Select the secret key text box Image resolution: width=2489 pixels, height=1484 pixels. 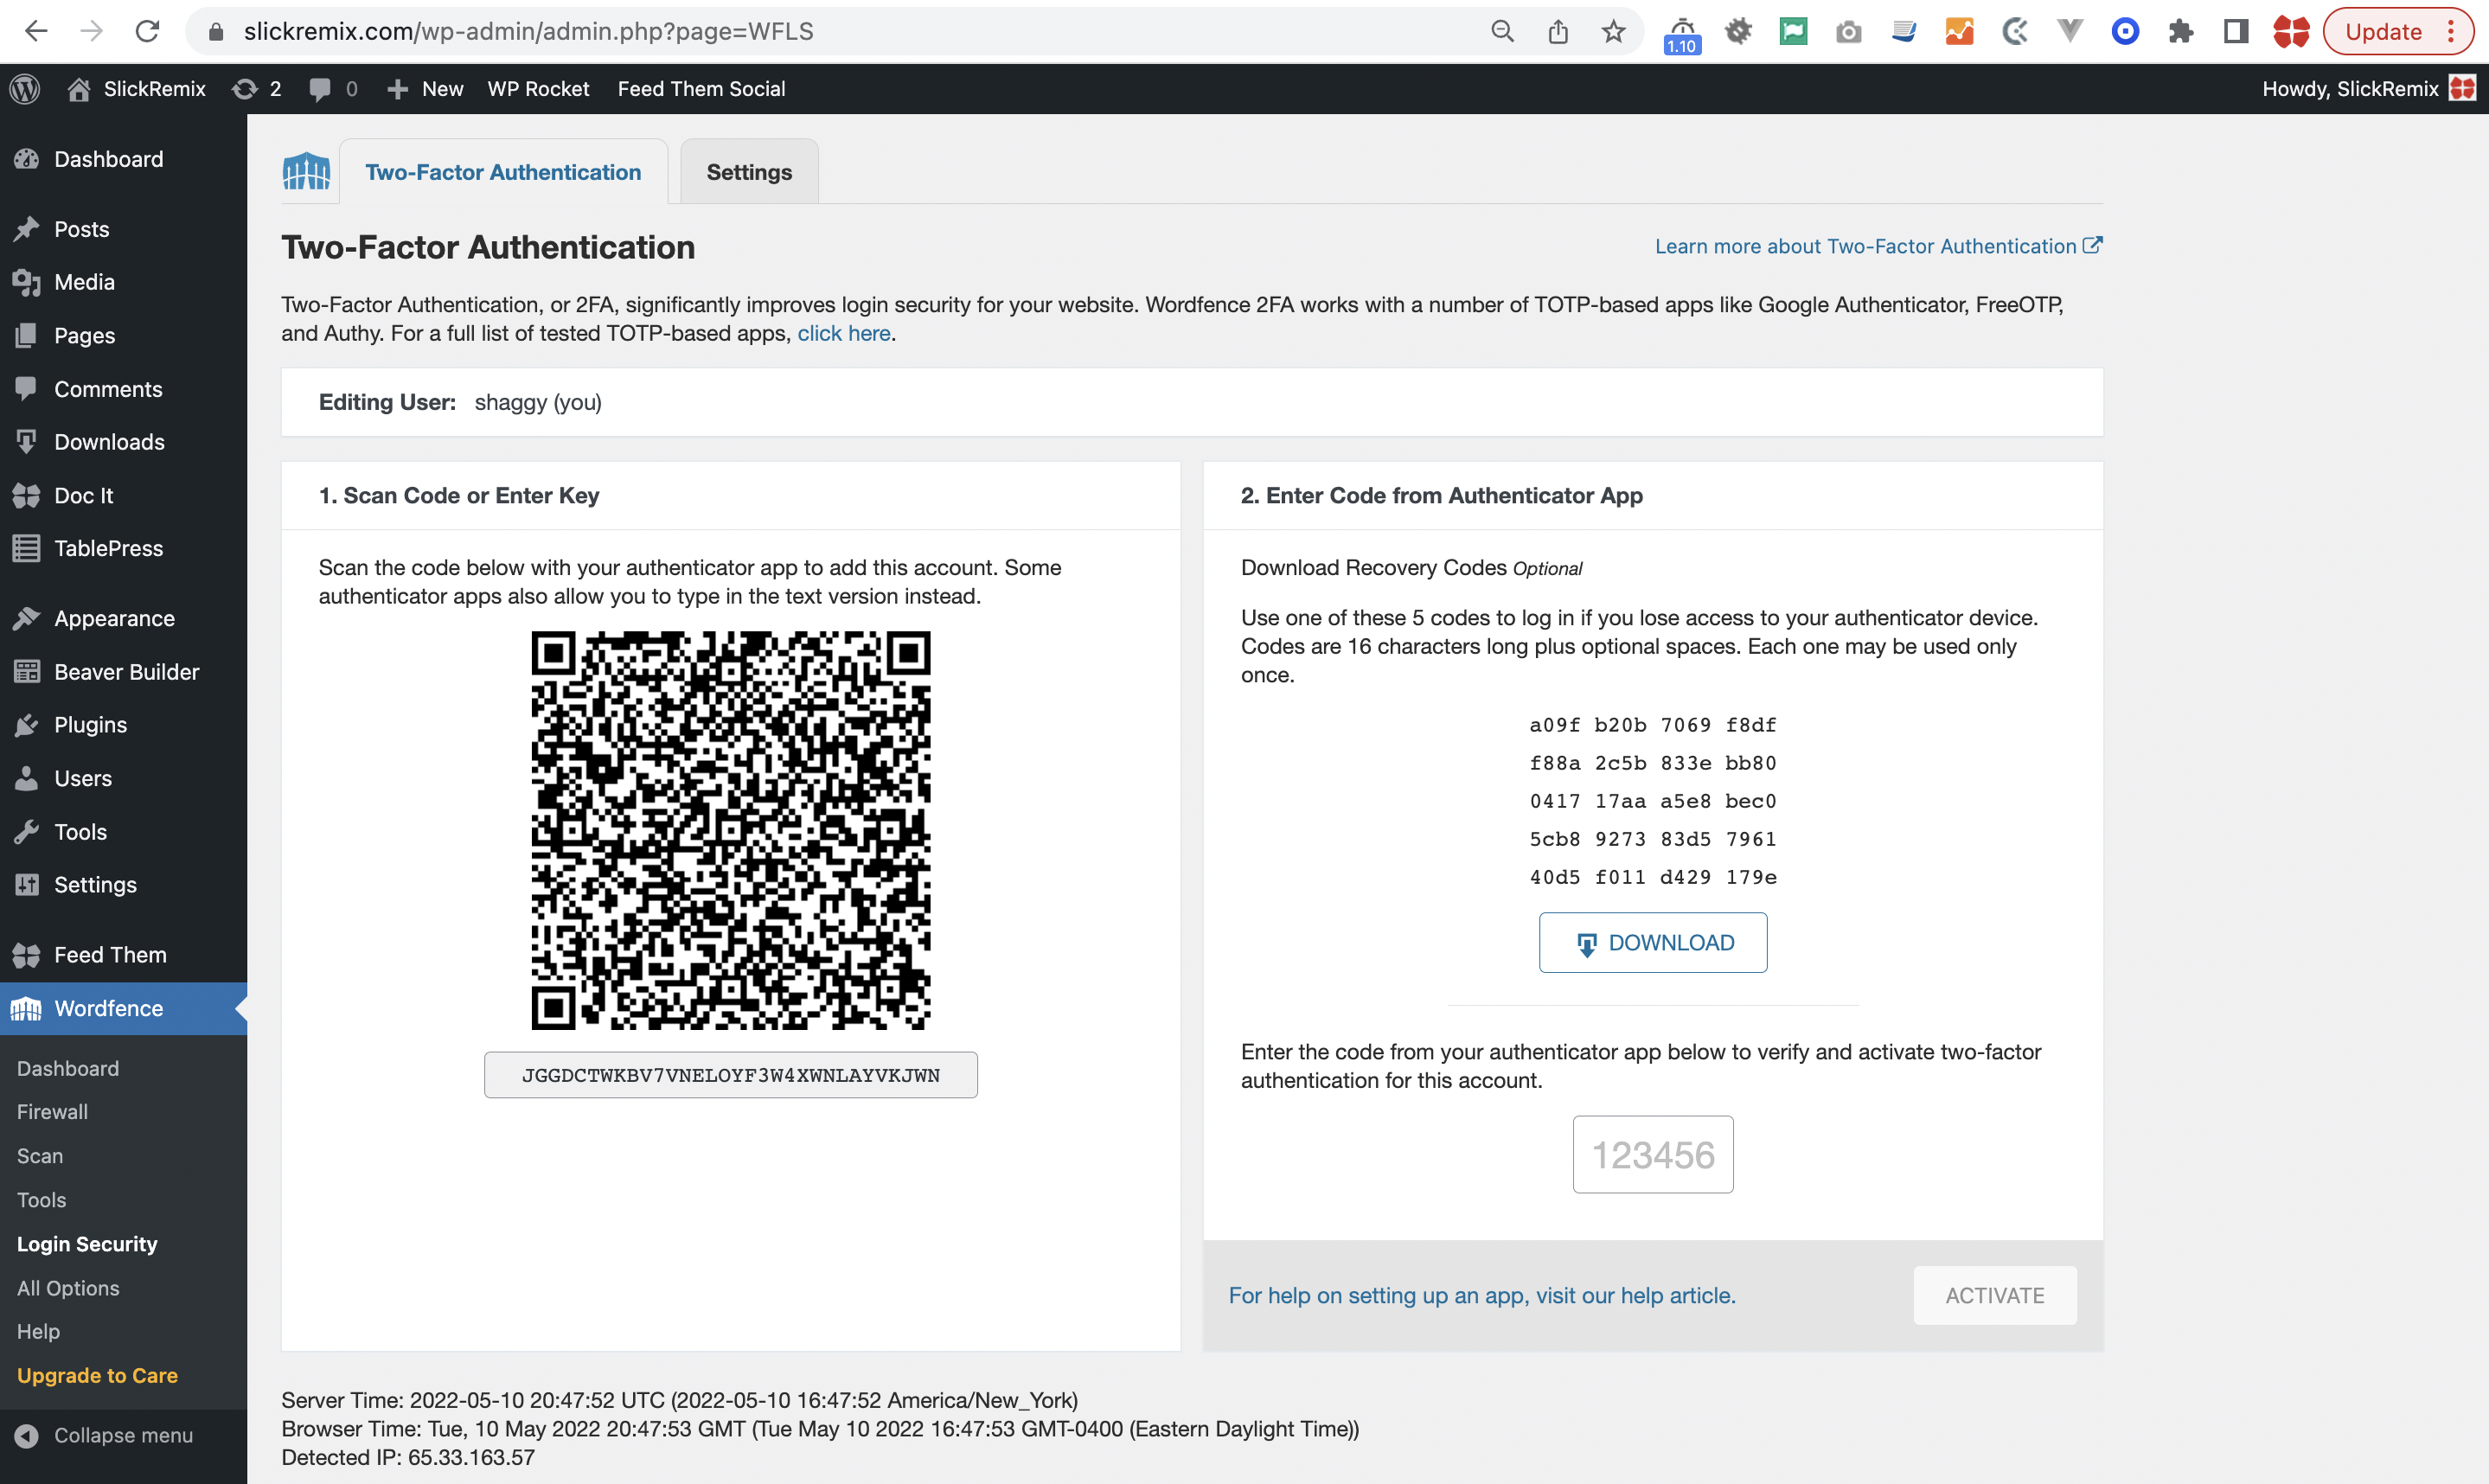[731, 1075]
